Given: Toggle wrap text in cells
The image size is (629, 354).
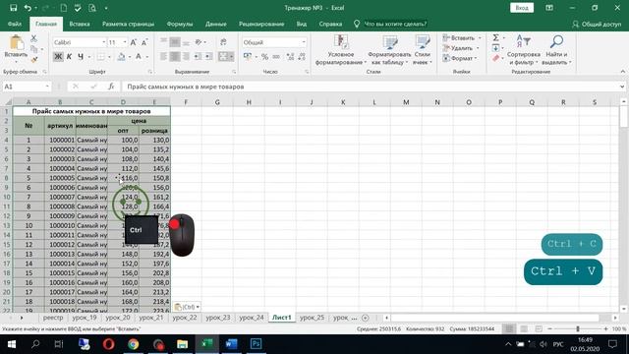Looking at the screenshot, I should [223, 42].
